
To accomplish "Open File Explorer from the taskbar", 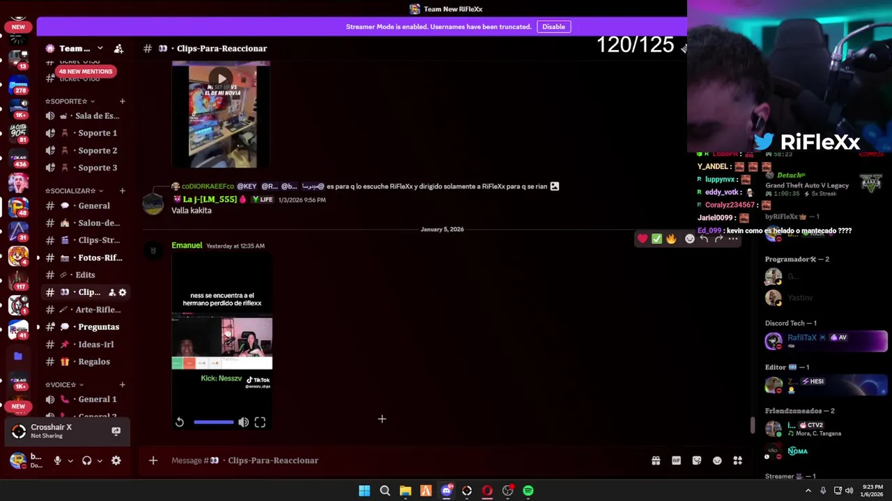I will click(x=406, y=491).
